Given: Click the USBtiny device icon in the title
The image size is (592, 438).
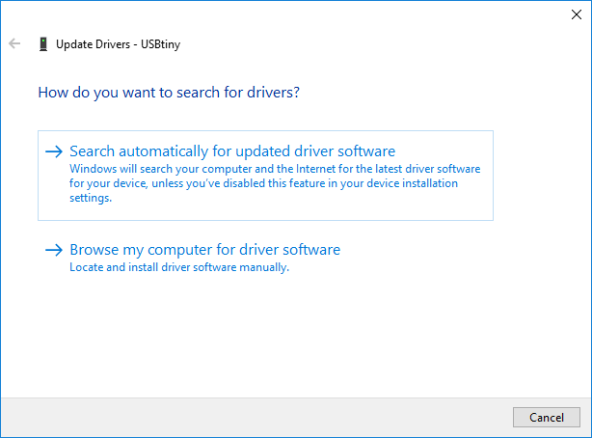Looking at the screenshot, I should (x=42, y=43).
